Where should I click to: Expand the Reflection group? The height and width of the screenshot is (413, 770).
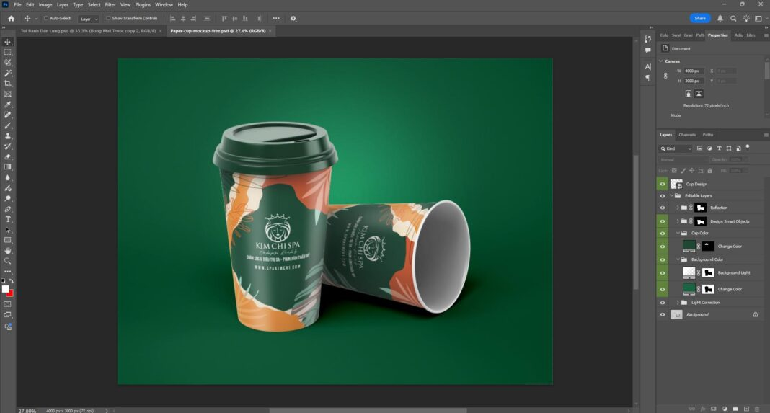tap(678, 208)
